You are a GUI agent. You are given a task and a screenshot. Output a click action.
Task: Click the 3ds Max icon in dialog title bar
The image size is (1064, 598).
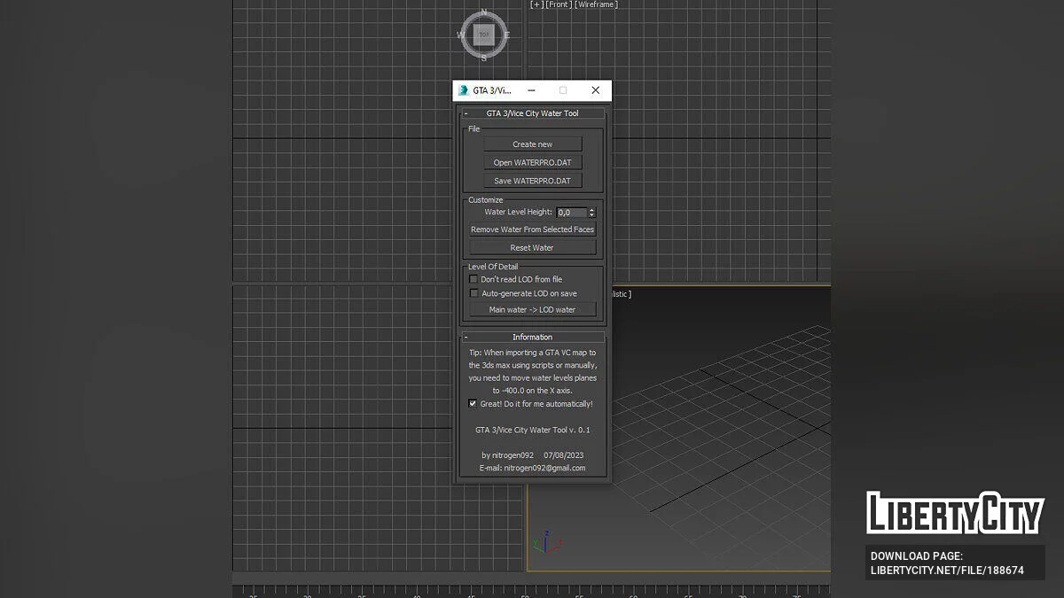pyautogui.click(x=463, y=90)
